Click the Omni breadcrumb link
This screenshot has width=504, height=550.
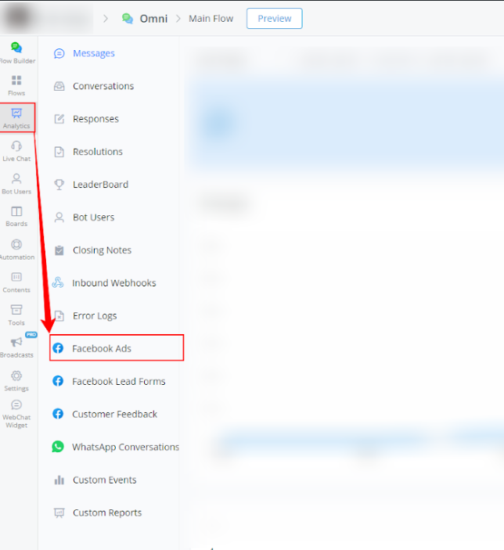coord(153,19)
